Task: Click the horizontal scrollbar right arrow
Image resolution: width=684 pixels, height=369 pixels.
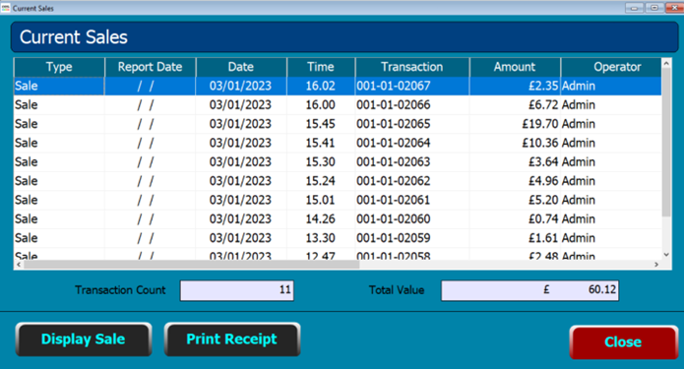Action: click(656, 265)
